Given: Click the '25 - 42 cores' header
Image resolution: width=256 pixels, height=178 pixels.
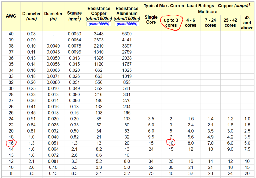Looking at the screenshot, I should (230, 23).
